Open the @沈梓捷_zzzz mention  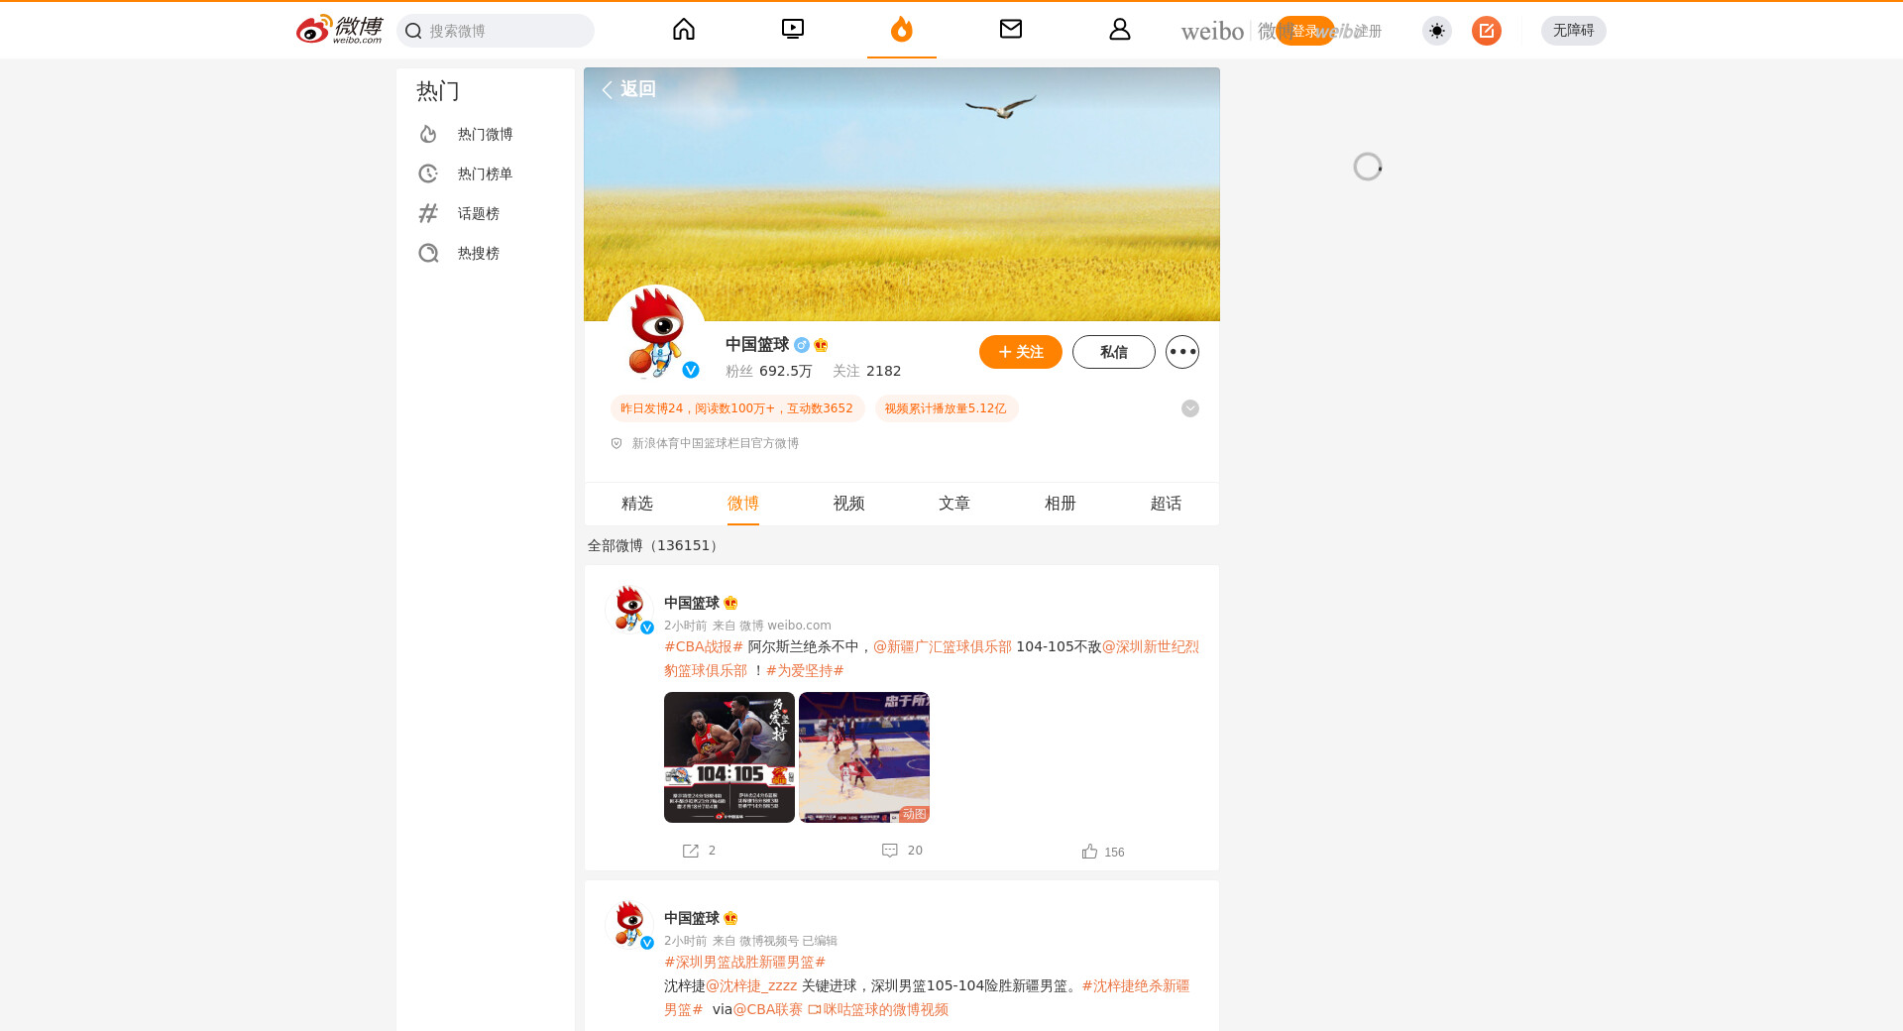(751, 985)
